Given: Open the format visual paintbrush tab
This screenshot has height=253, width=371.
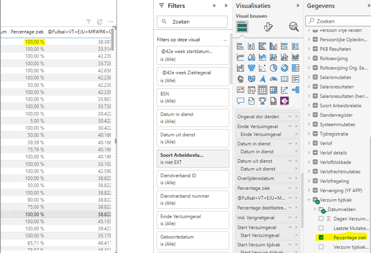Looking at the screenshot, I should click(x=268, y=27).
